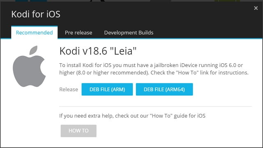Click the "Release" label beside download buttons
The image size is (263, 148).
(69, 89)
